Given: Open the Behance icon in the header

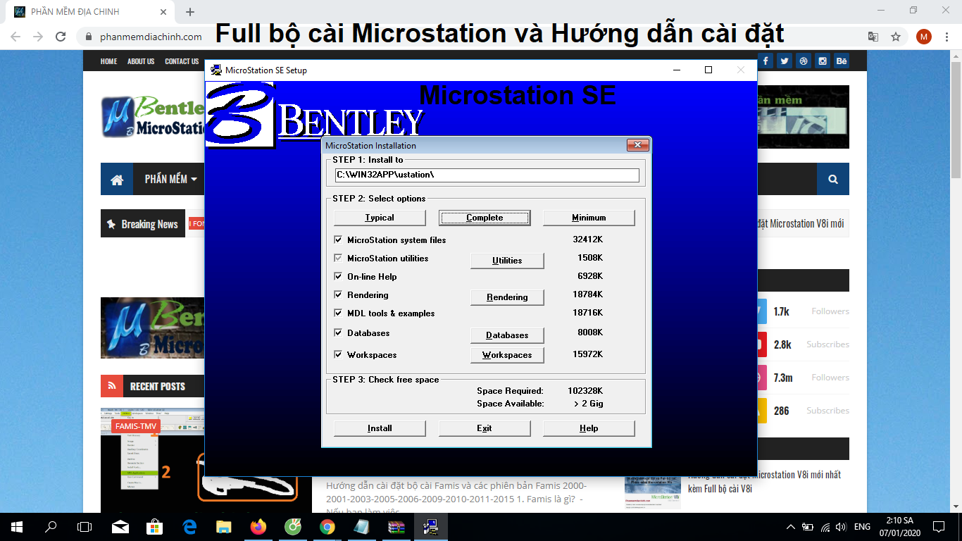Looking at the screenshot, I should pos(841,61).
